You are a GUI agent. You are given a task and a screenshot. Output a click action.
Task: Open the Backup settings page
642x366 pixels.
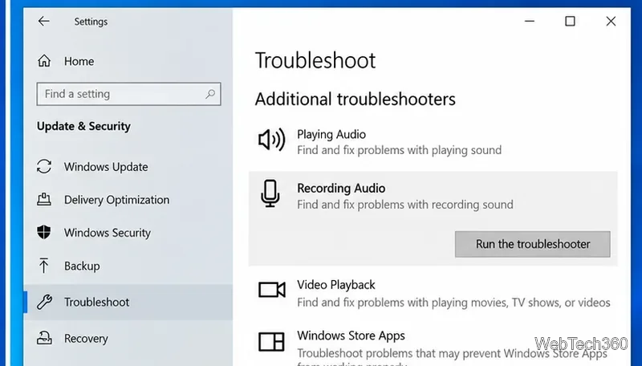(82, 266)
